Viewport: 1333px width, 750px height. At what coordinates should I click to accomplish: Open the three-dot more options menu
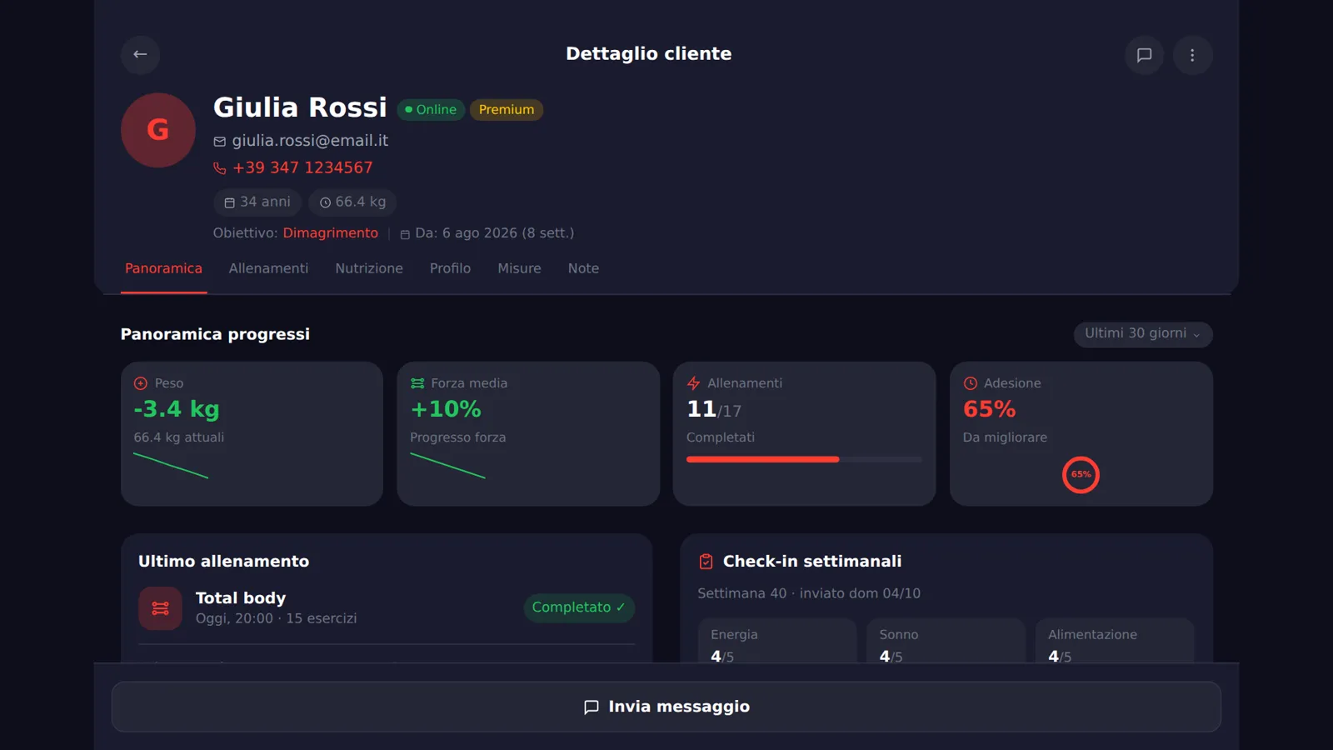pyautogui.click(x=1192, y=55)
